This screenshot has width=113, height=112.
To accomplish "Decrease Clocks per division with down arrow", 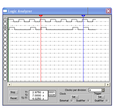I will coord(103,91).
